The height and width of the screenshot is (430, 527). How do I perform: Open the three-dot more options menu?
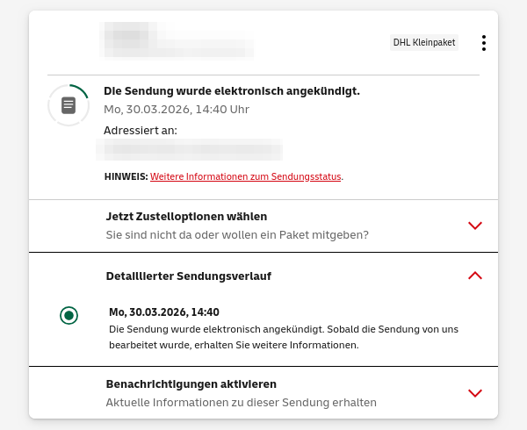[x=483, y=43]
